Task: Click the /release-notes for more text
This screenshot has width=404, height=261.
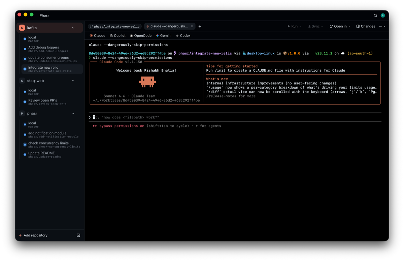Action: point(231,96)
